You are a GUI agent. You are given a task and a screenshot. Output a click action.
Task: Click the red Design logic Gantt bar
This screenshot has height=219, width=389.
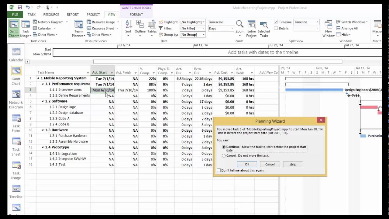[369, 107]
